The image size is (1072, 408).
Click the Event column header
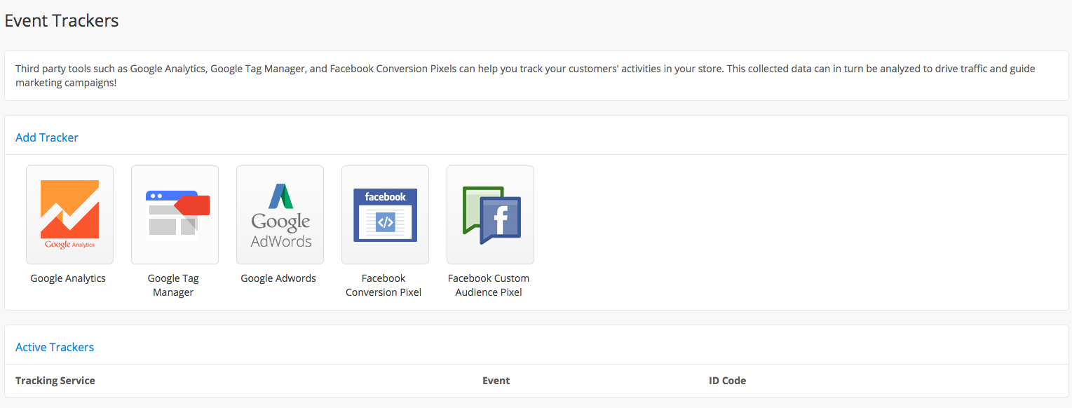pyautogui.click(x=496, y=381)
